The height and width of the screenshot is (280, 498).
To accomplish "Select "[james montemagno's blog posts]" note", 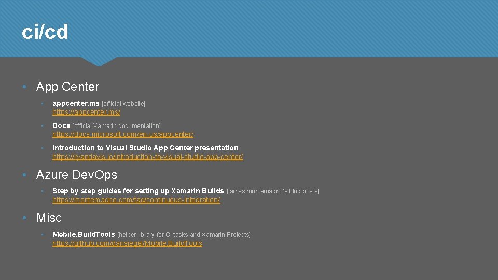I will pyautogui.click(x=273, y=191).
